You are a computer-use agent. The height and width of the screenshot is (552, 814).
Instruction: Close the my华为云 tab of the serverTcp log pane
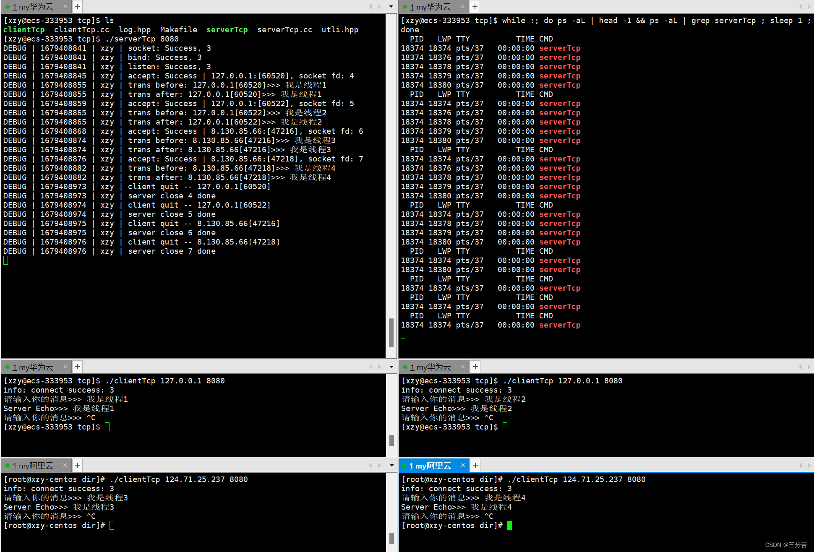point(65,6)
